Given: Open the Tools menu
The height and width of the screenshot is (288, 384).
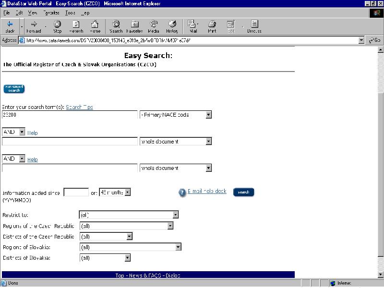Looking at the screenshot, I should (70, 13).
